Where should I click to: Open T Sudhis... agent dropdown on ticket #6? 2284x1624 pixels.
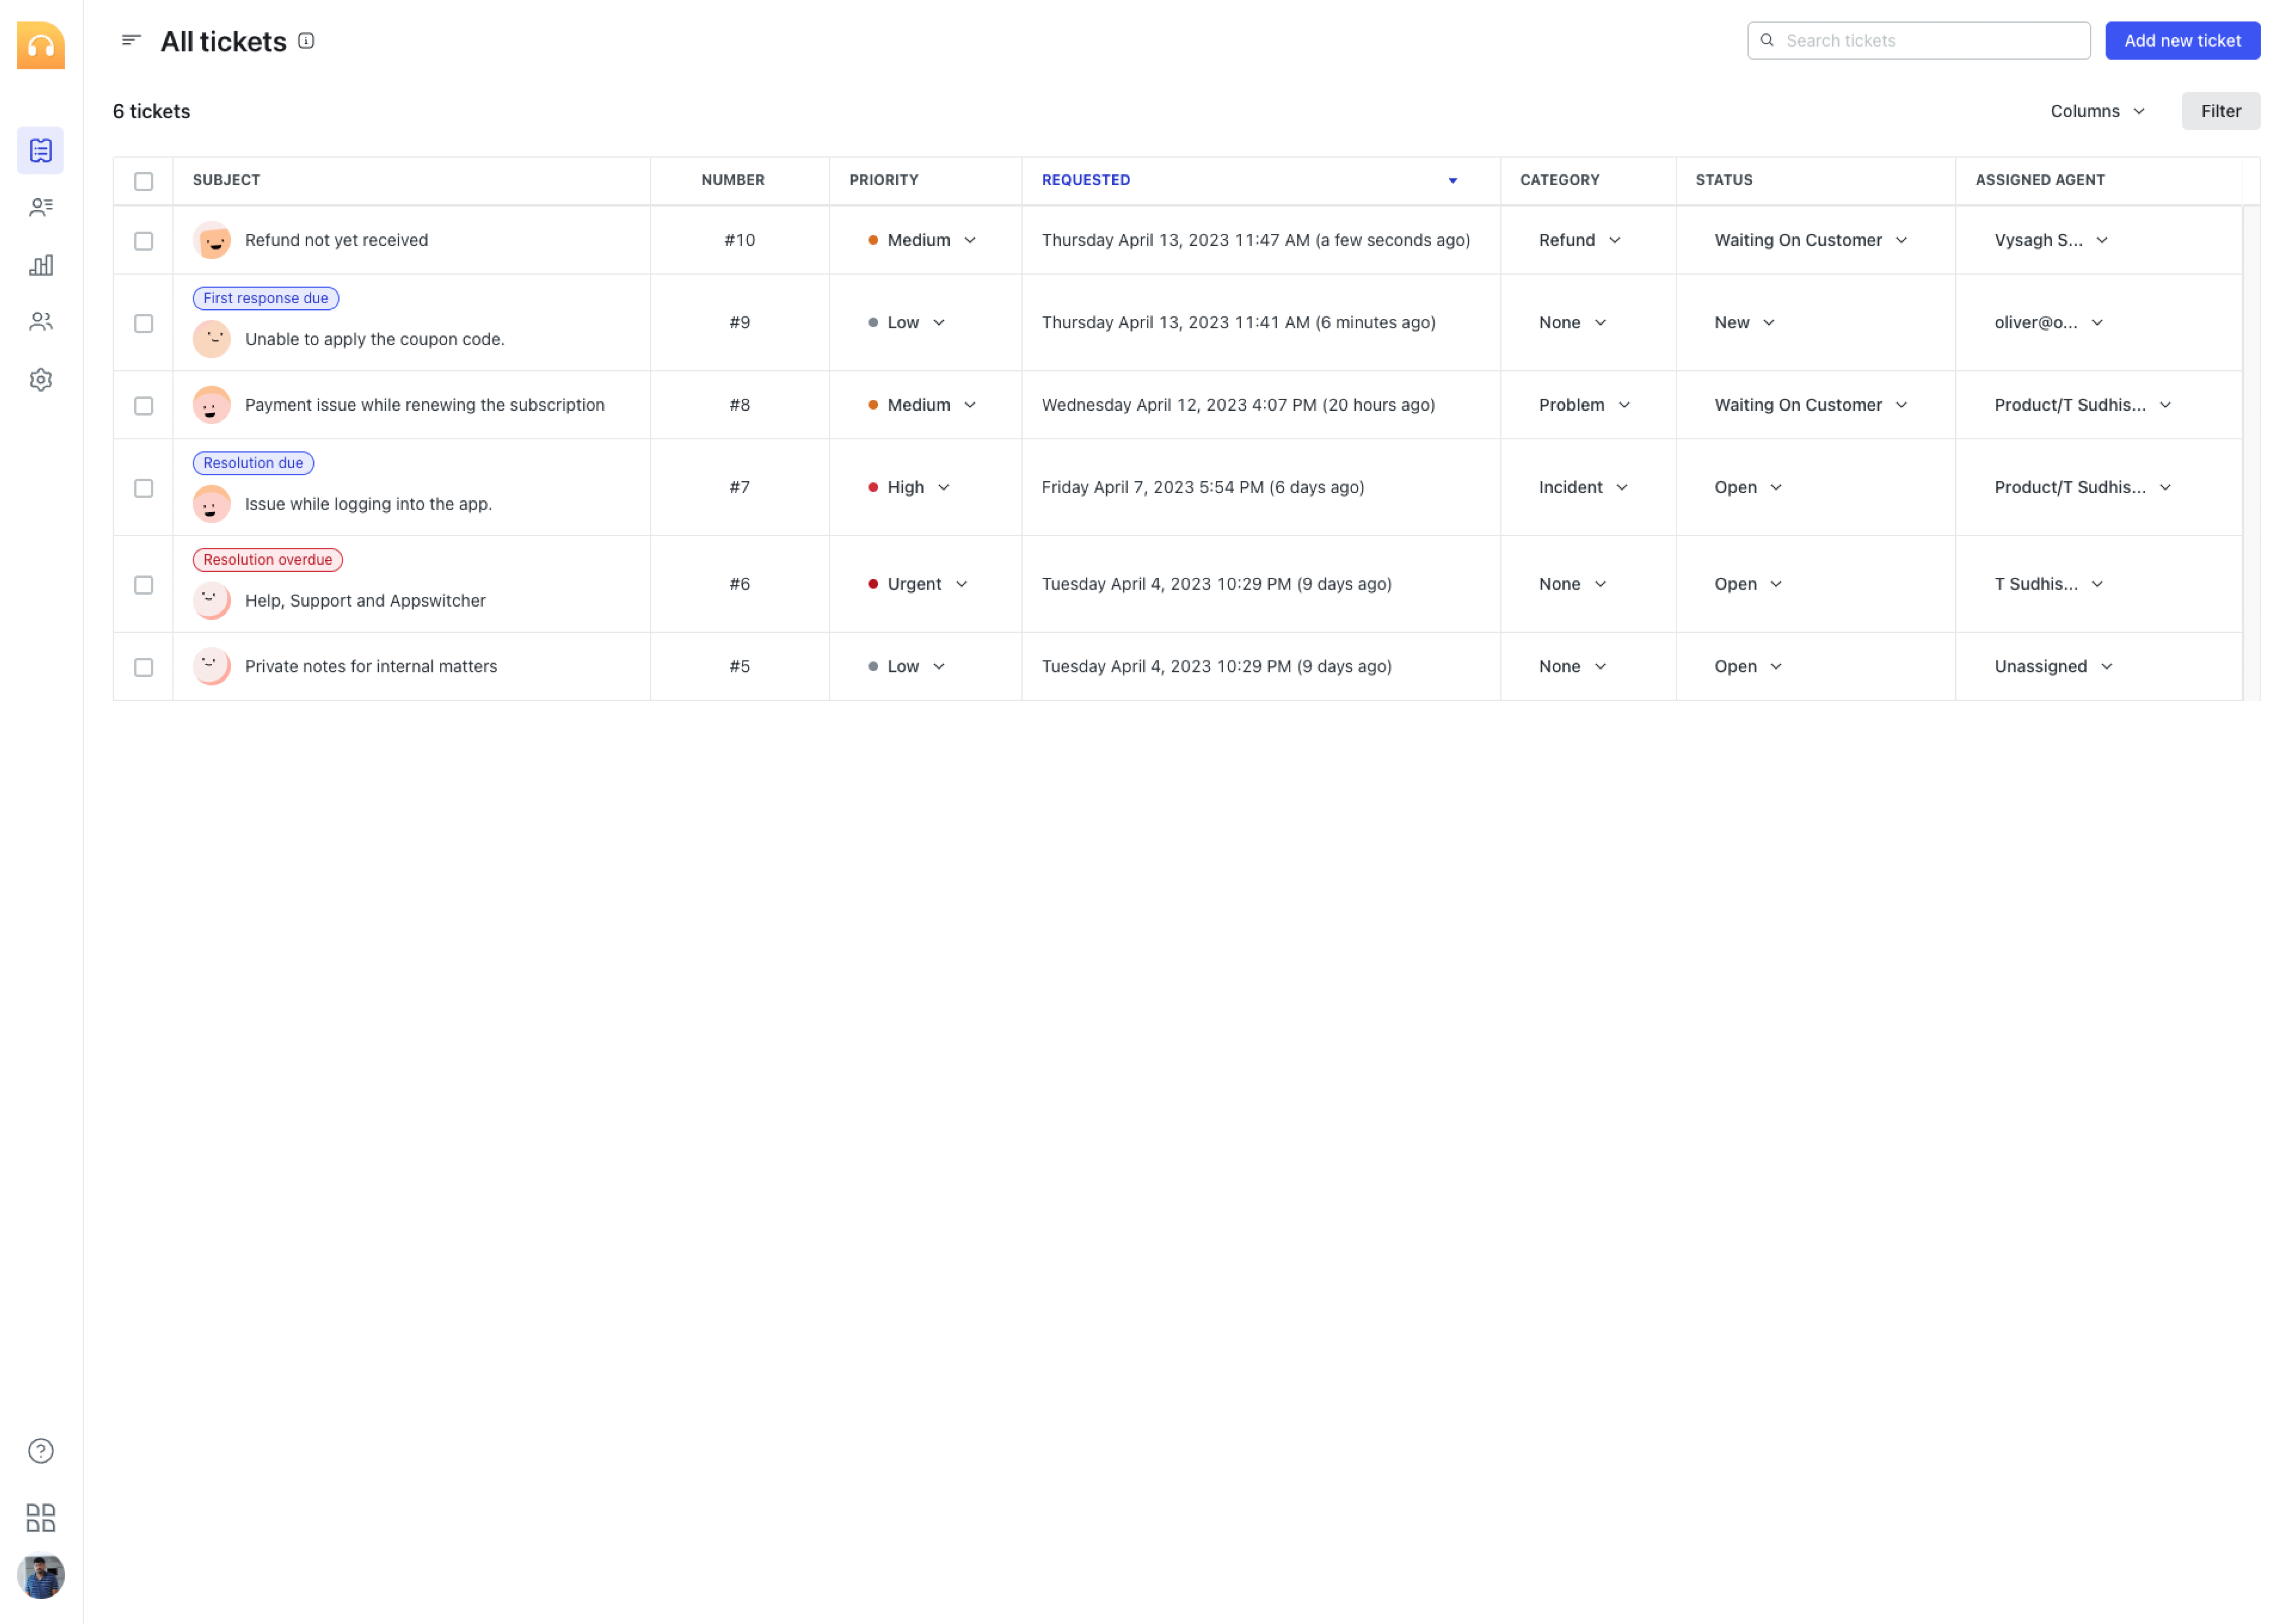pyautogui.click(x=2049, y=584)
